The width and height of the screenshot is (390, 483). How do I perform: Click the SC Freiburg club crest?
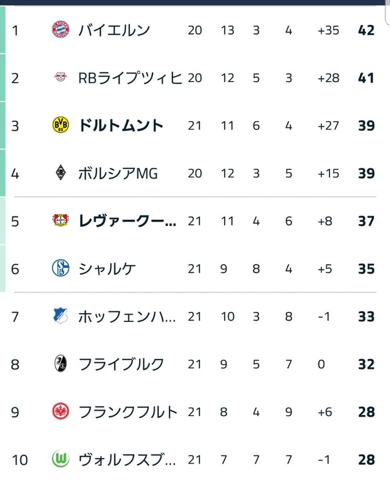(61, 364)
